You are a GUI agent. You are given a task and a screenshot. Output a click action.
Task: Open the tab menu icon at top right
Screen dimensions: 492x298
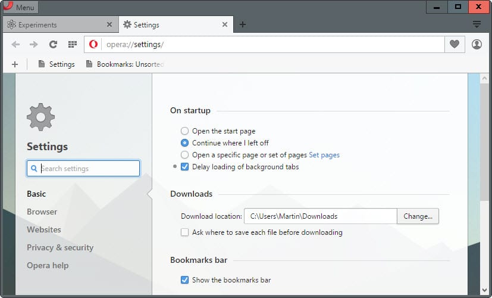pyautogui.click(x=477, y=24)
